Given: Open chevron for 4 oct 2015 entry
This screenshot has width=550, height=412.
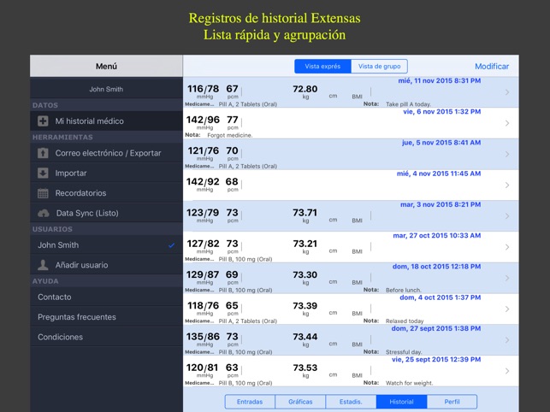Looking at the screenshot, I should [507, 309].
